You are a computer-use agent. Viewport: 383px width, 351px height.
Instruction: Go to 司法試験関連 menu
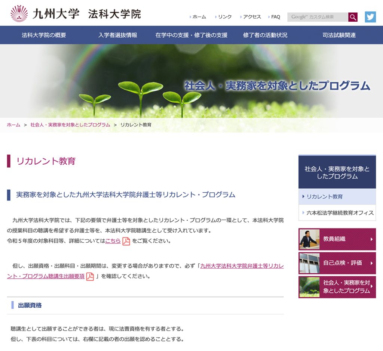[339, 35]
